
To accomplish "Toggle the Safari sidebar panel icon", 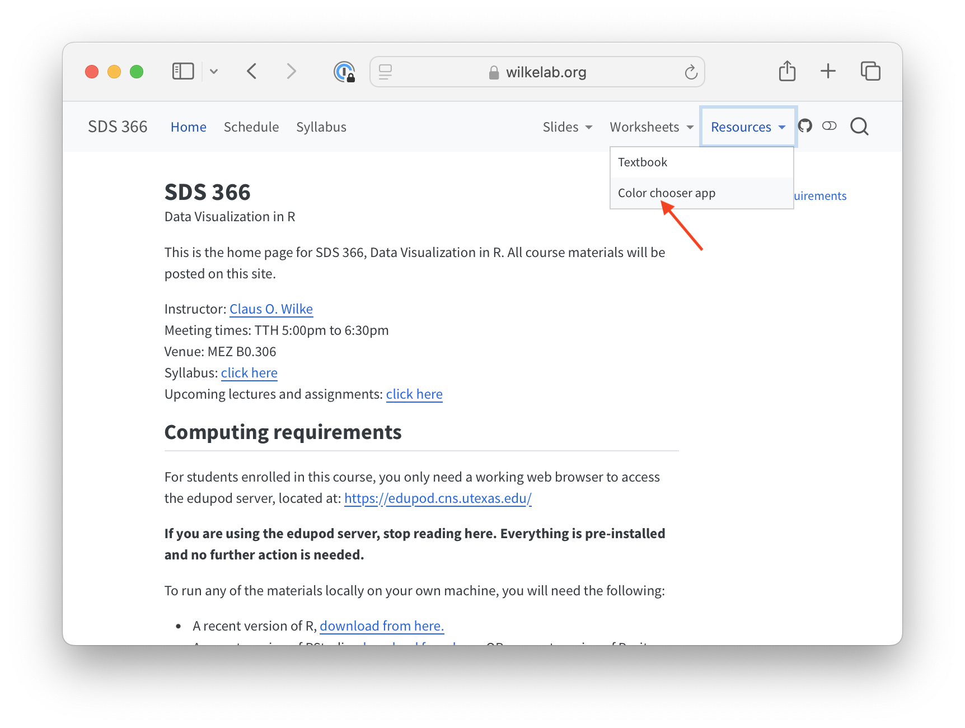I will pyautogui.click(x=182, y=71).
